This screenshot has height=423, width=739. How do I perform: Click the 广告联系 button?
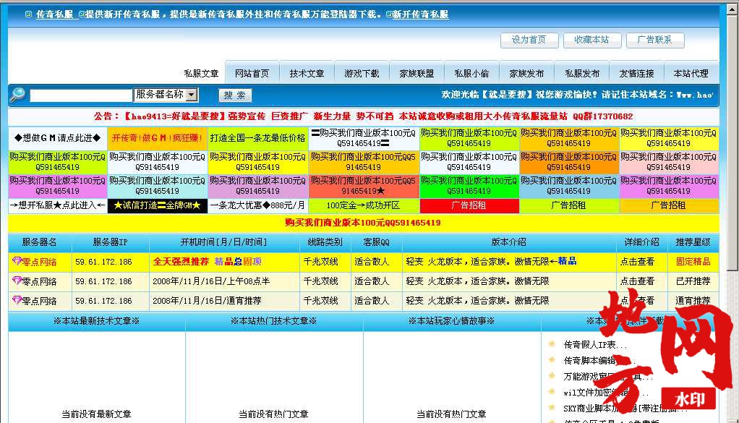(655, 40)
